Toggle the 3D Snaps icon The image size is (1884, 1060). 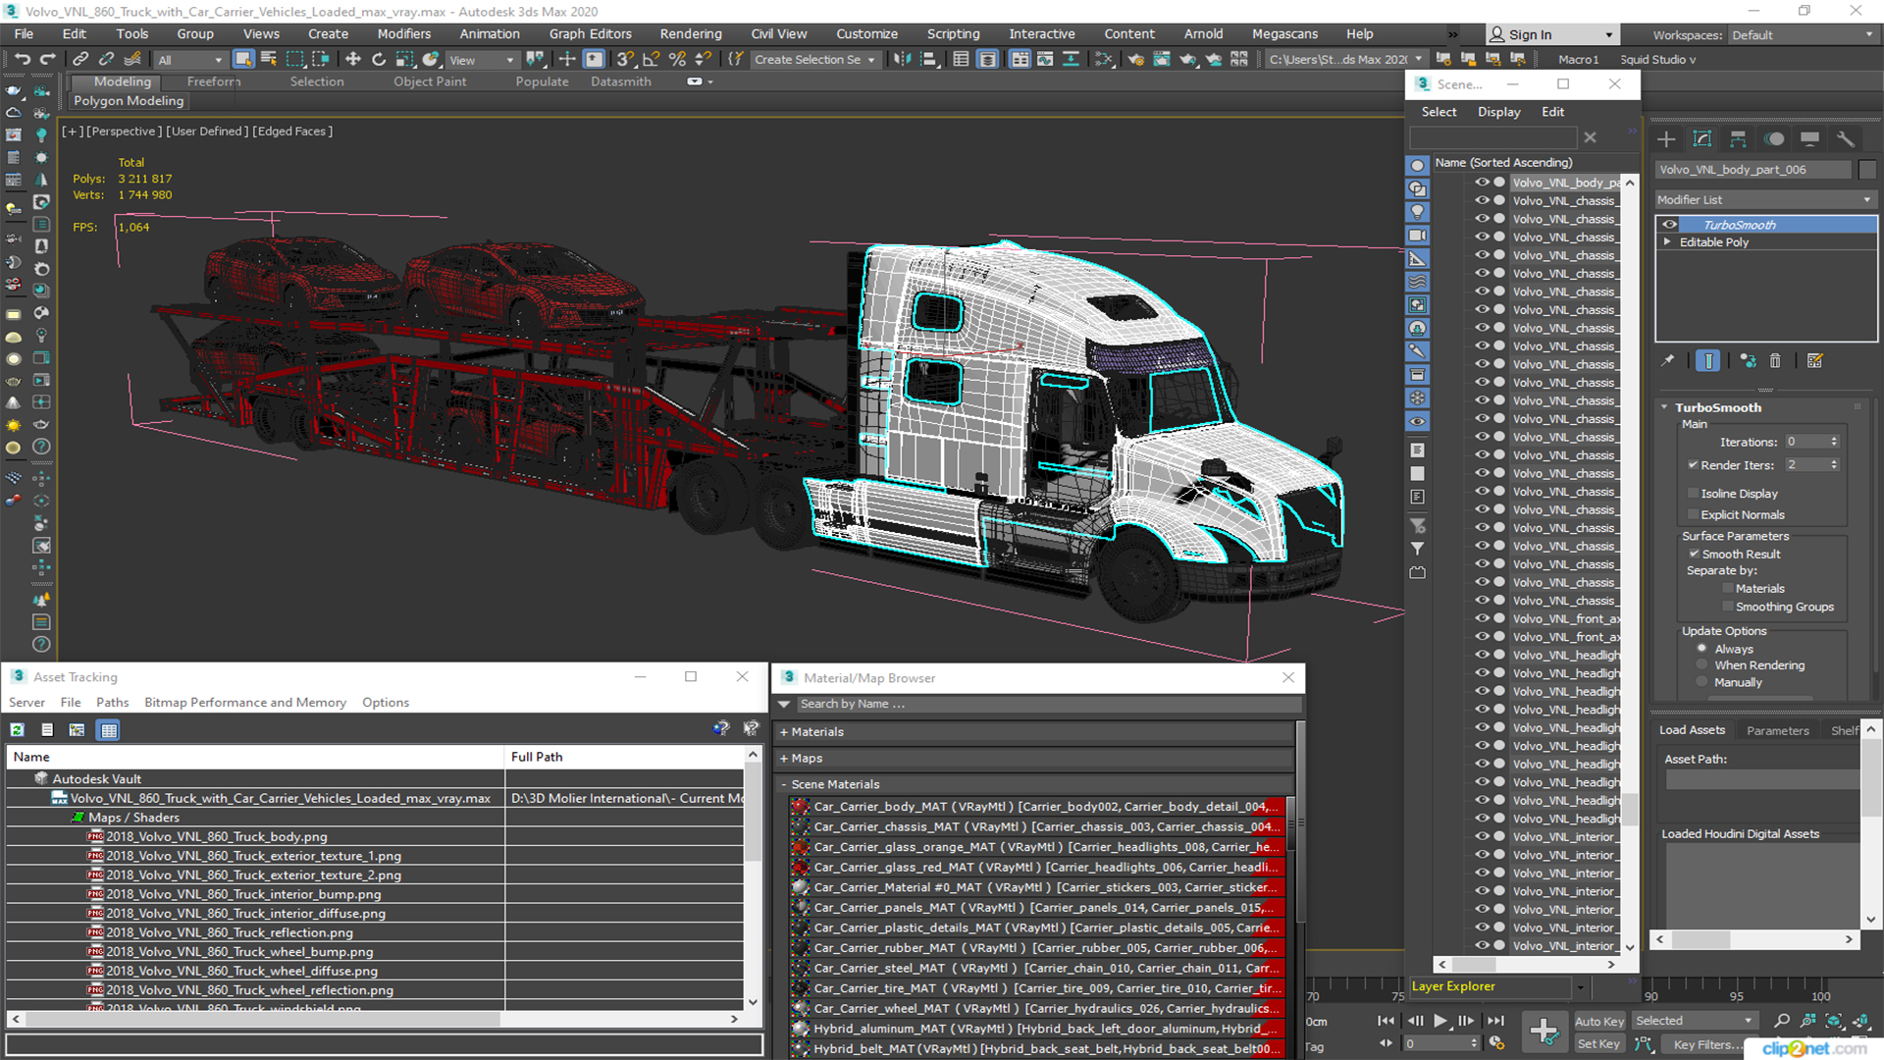click(625, 59)
